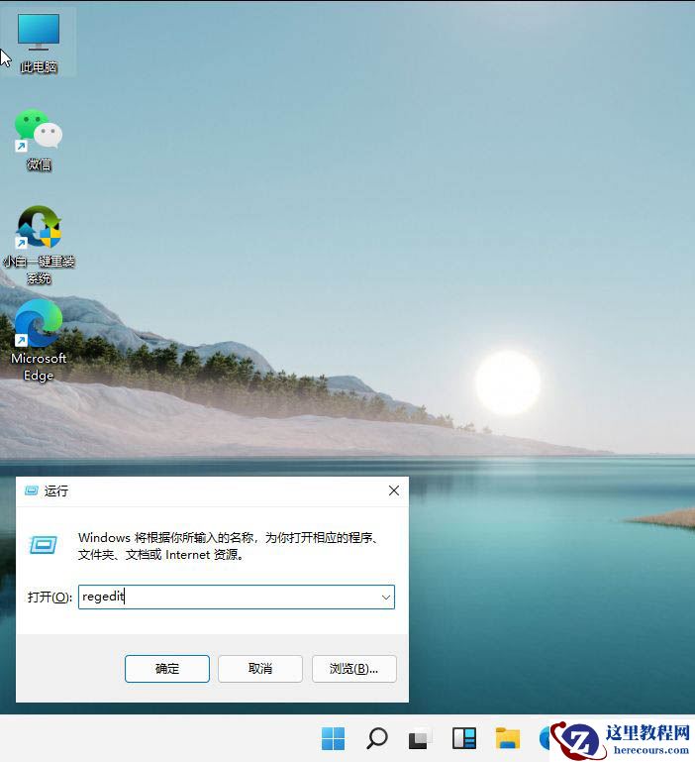The width and height of the screenshot is (695, 762).
Task: Select the 小白一键重装系统 desktop shortcut
Action: tap(39, 245)
